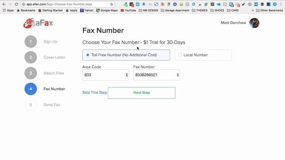Expand the SHOES bookmarks folder
285x160 pixels.
(x=217, y=10)
